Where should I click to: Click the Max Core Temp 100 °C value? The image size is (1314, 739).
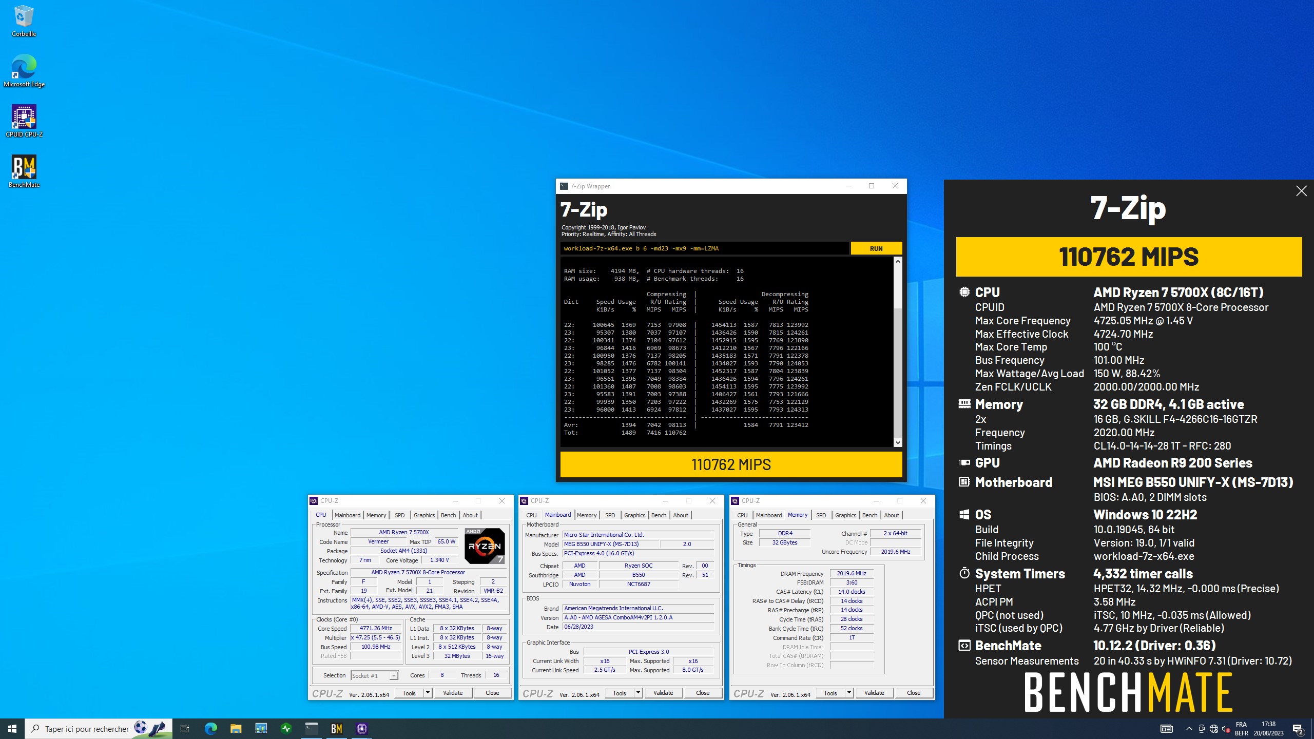(1108, 347)
